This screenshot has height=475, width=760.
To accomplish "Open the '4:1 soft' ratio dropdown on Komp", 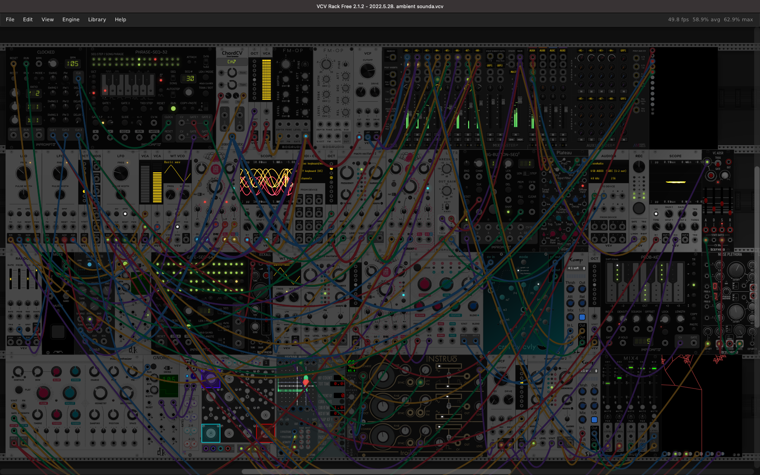I will click(576, 268).
